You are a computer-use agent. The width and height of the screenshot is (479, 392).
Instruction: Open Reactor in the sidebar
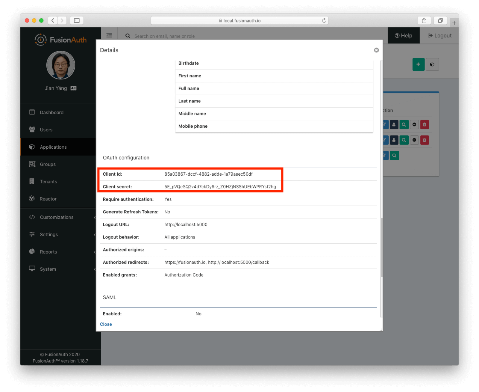[58, 199]
